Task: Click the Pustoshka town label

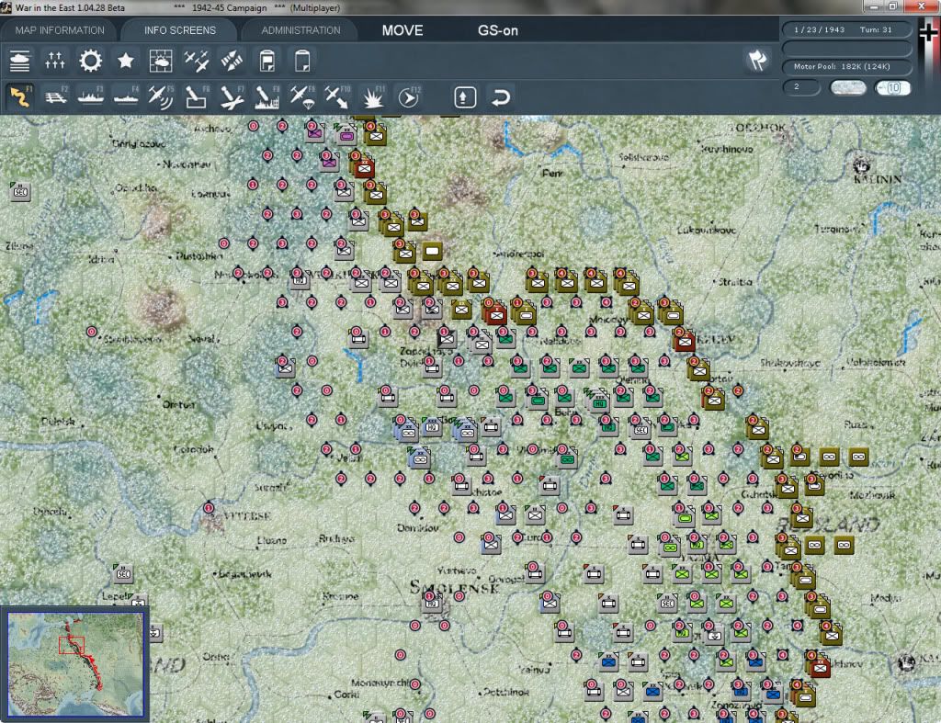Action: [x=199, y=256]
